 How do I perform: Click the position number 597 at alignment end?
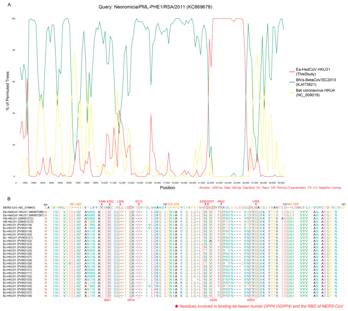(344, 204)
